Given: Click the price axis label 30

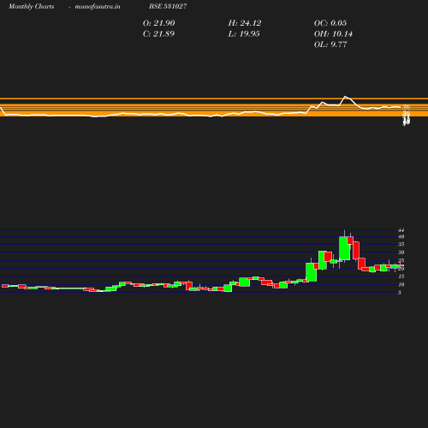Looking at the screenshot, I should tap(401, 253).
